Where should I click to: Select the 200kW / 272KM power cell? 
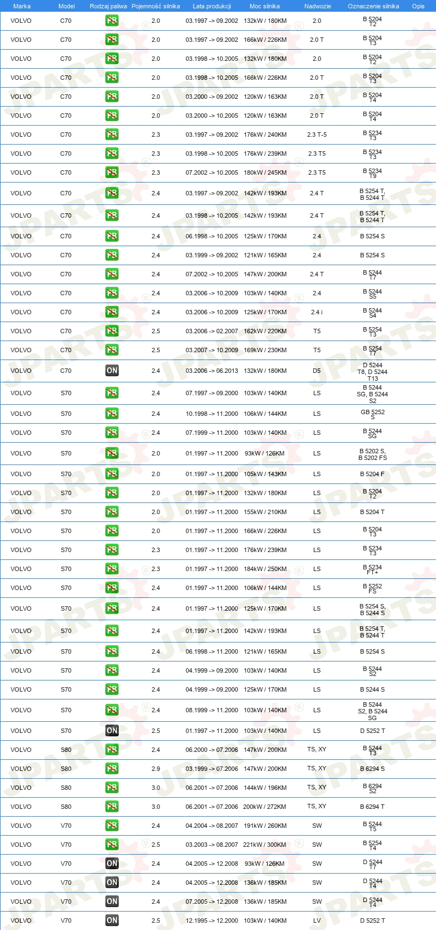[x=265, y=807]
